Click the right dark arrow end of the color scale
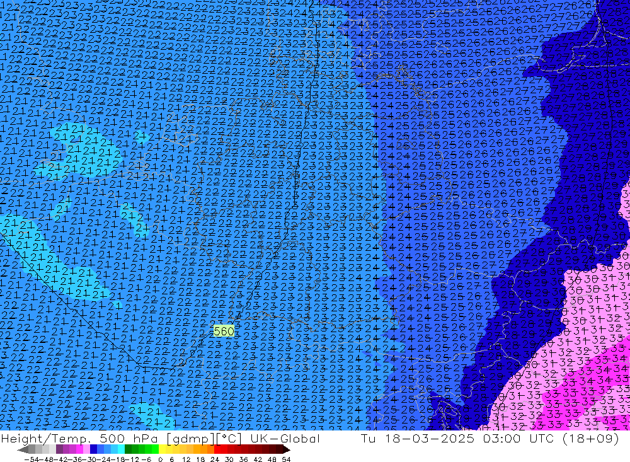Image resolution: width=630 pixels, height=462 pixels. coord(286,449)
